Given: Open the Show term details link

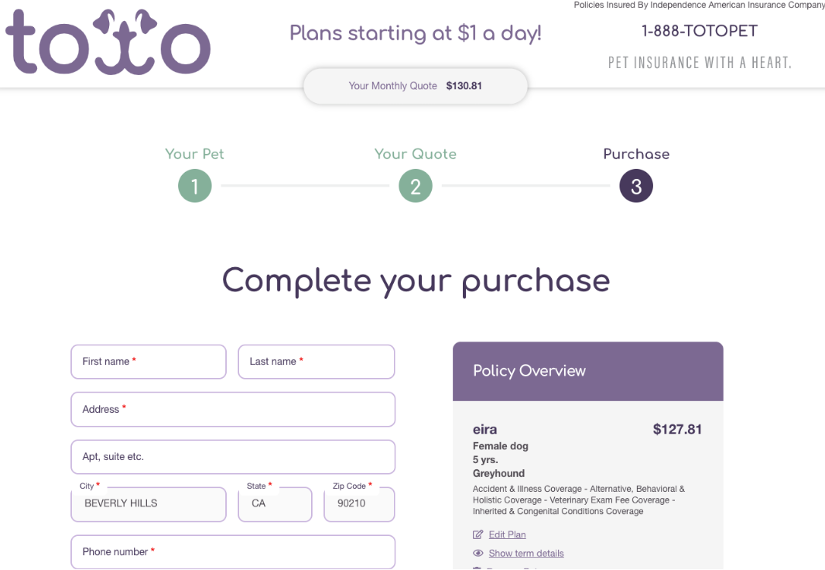Looking at the screenshot, I should point(526,553).
